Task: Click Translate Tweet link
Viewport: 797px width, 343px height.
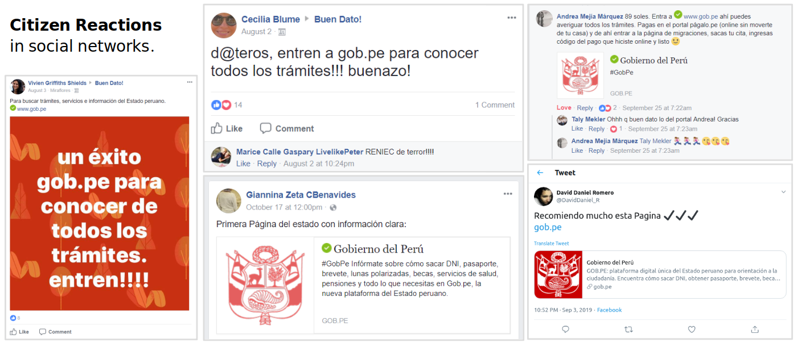Action: coord(551,244)
